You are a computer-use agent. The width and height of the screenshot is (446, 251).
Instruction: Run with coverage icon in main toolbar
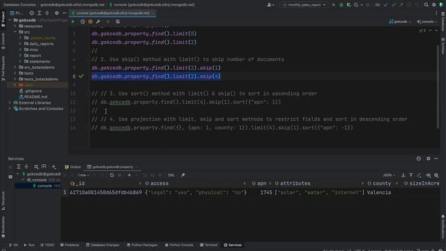[x=349, y=5]
